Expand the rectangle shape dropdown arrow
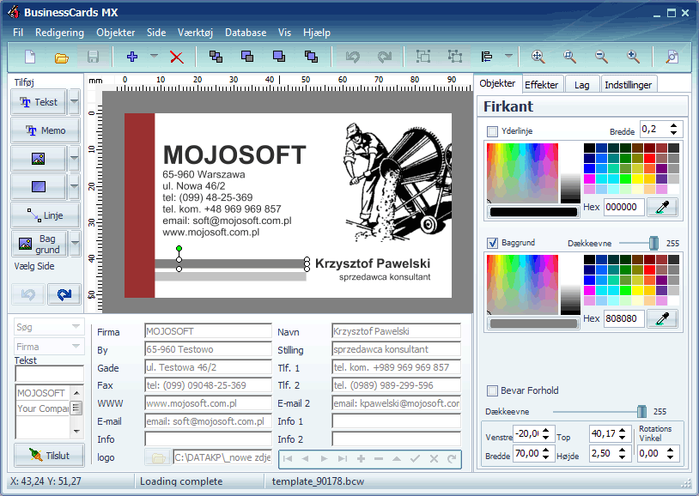699x496 pixels. click(74, 187)
